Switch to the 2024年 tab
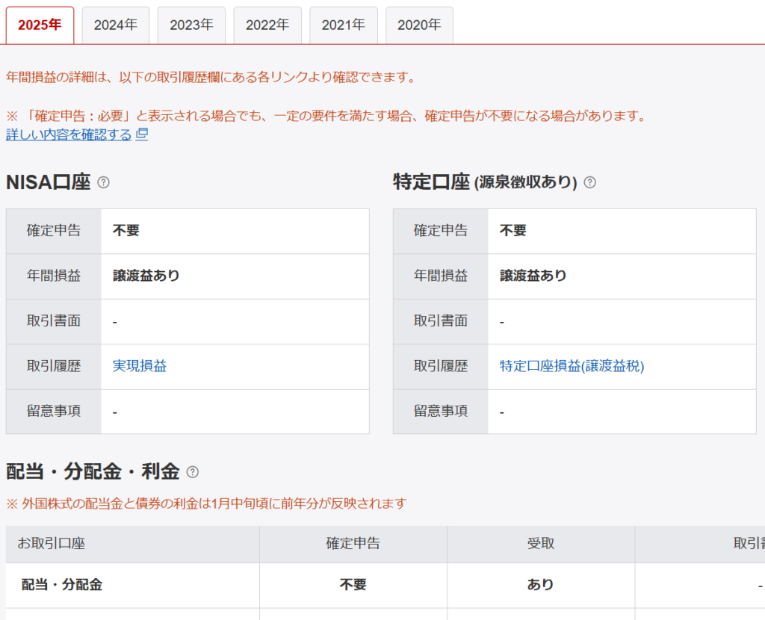The height and width of the screenshot is (620, 765). pos(116,25)
